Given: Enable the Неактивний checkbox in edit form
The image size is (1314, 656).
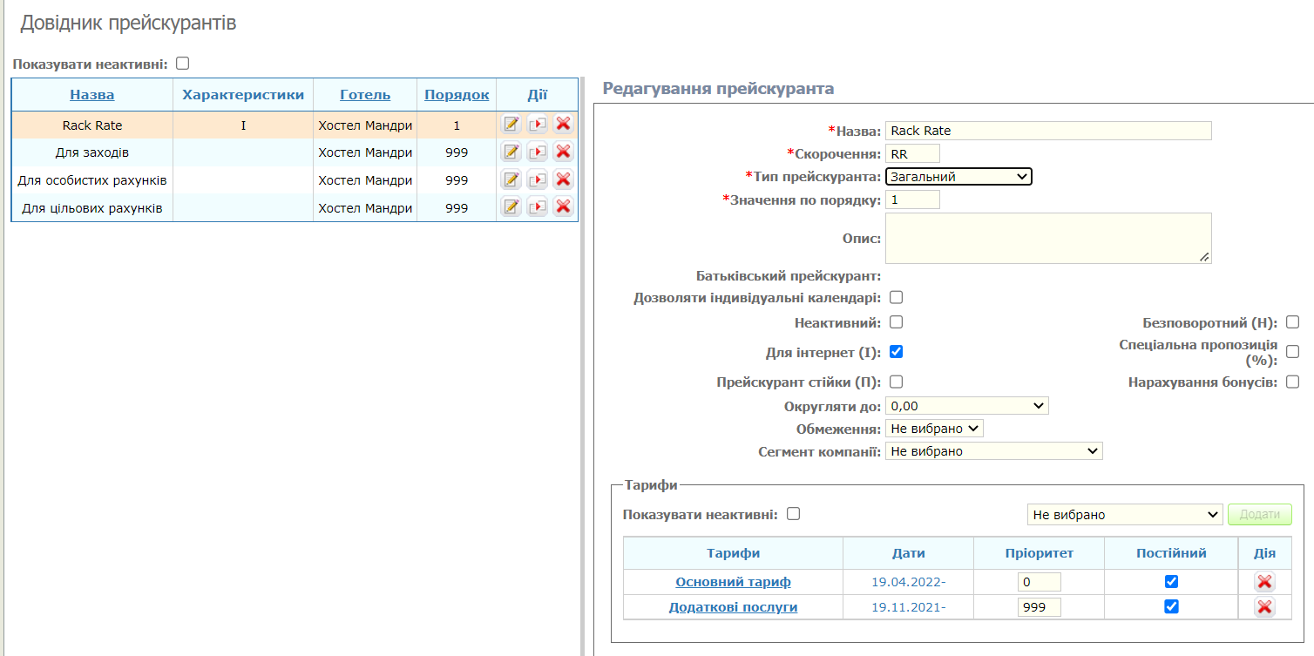Looking at the screenshot, I should [896, 322].
